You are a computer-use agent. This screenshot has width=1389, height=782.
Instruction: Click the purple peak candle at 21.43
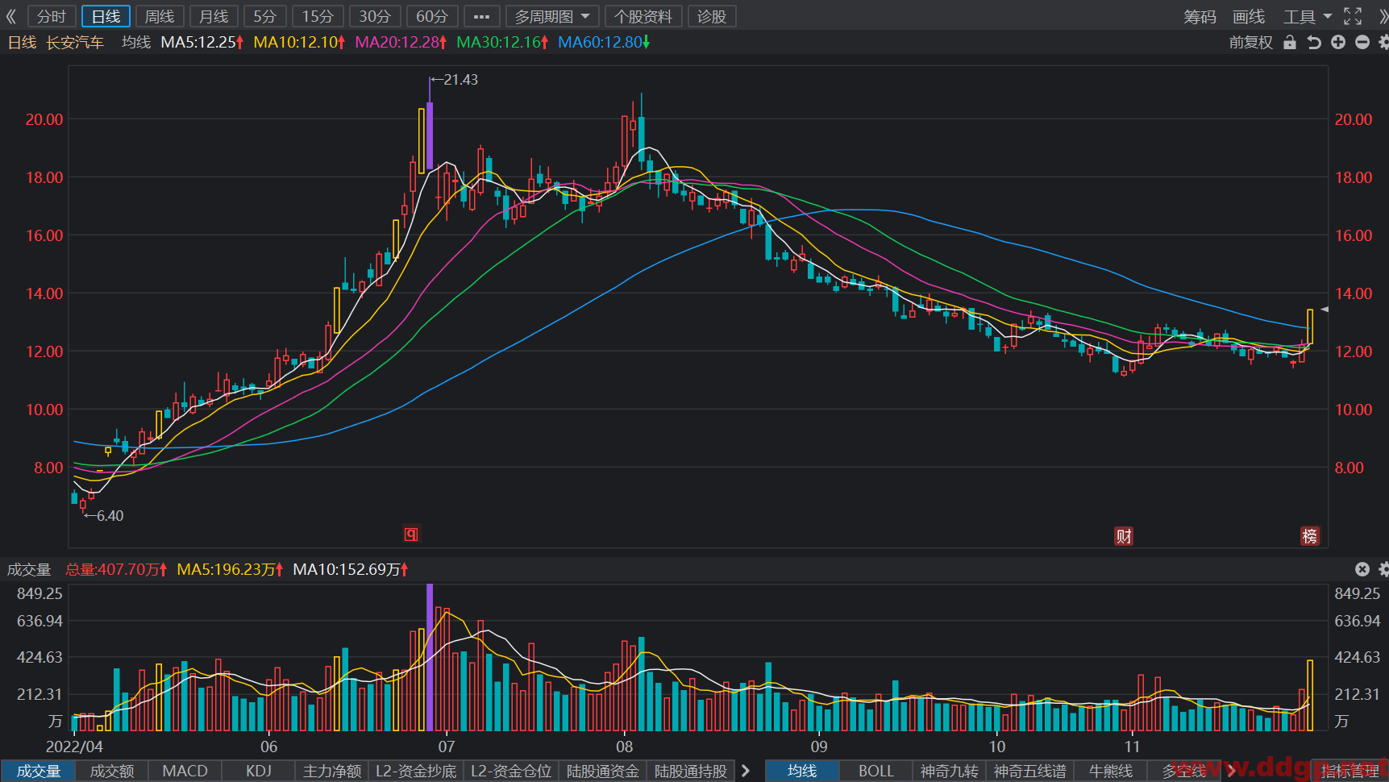430,135
